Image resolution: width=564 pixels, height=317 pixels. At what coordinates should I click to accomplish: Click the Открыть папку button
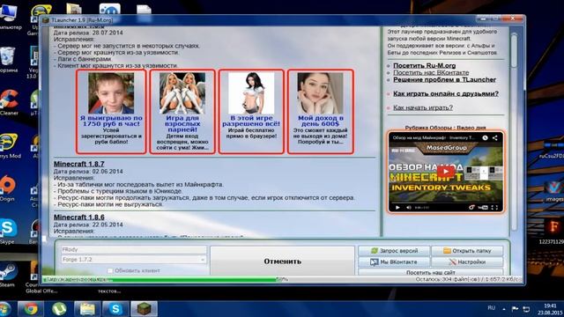(x=467, y=251)
